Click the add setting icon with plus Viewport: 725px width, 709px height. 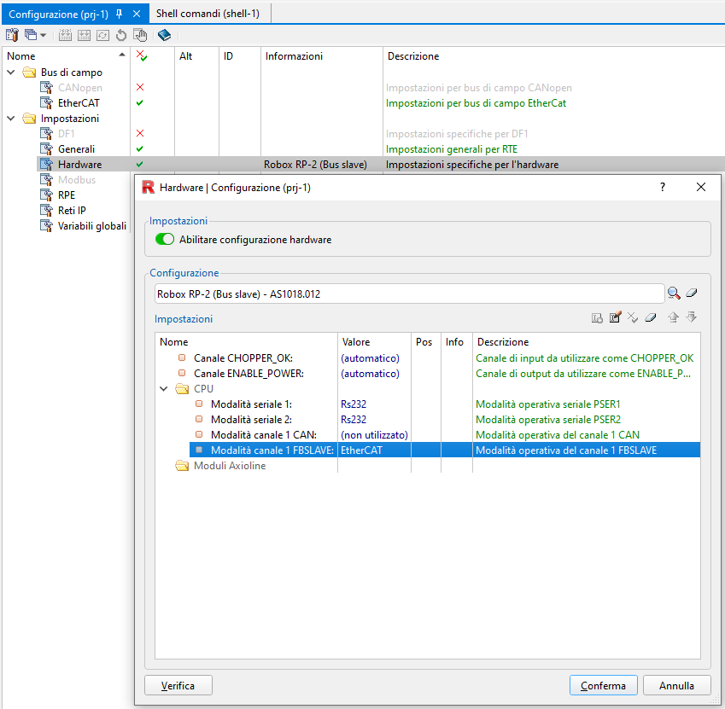point(597,317)
